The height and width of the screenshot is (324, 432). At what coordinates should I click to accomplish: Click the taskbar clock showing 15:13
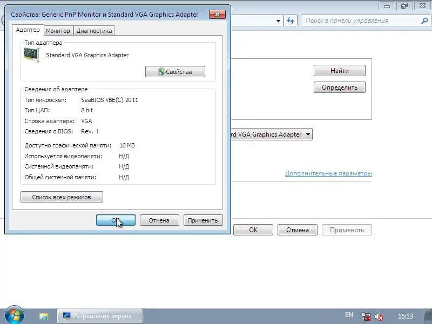pyautogui.click(x=406, y=316)
